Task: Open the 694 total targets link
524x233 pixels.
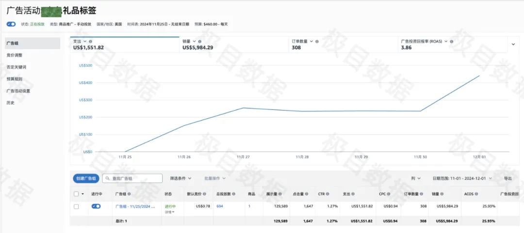Action: 220,206
